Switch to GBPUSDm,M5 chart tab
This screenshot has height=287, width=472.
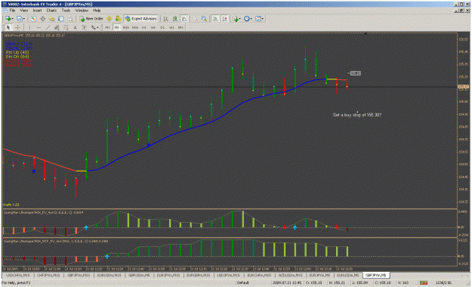(x=139, y=275)
